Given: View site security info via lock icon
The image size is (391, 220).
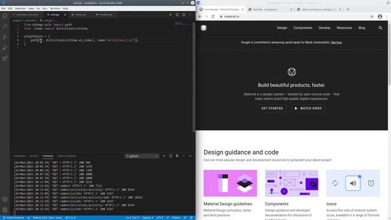Looking at the screenshot, I should (x=221, y=16).
